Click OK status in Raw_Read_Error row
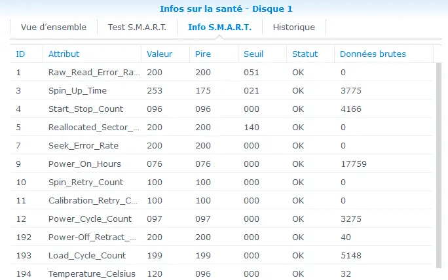 (298, 72)
